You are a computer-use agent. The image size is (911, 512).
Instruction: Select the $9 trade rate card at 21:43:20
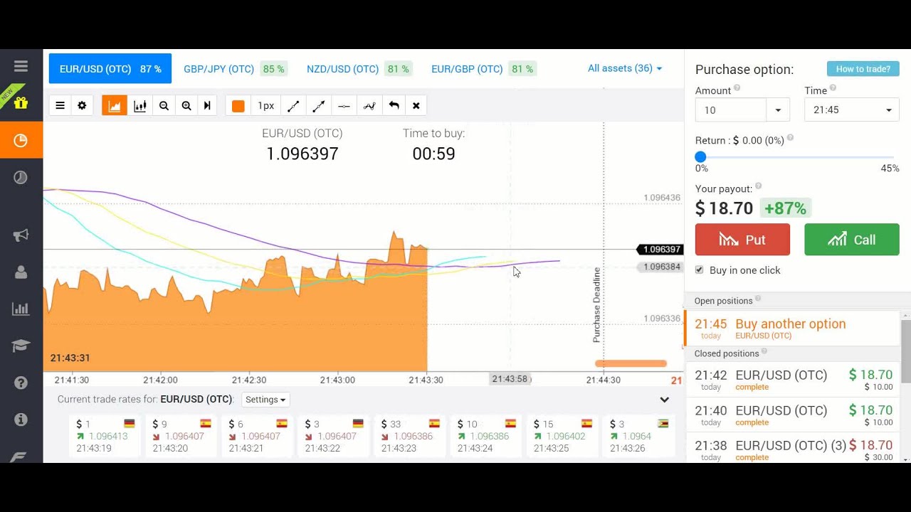[181, 436]
